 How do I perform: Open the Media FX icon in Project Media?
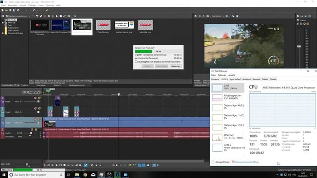point(53,16)
